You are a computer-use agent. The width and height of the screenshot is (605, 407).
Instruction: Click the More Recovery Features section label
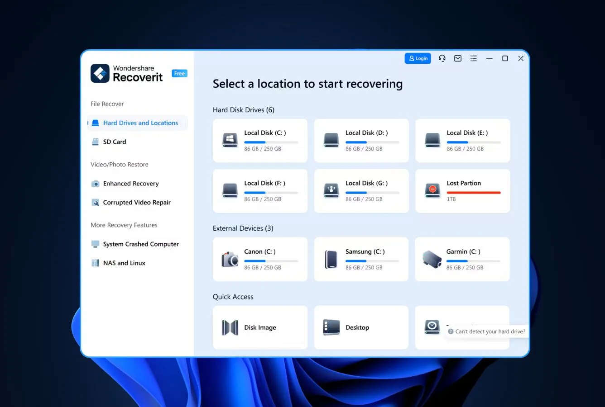pos(124,225)
